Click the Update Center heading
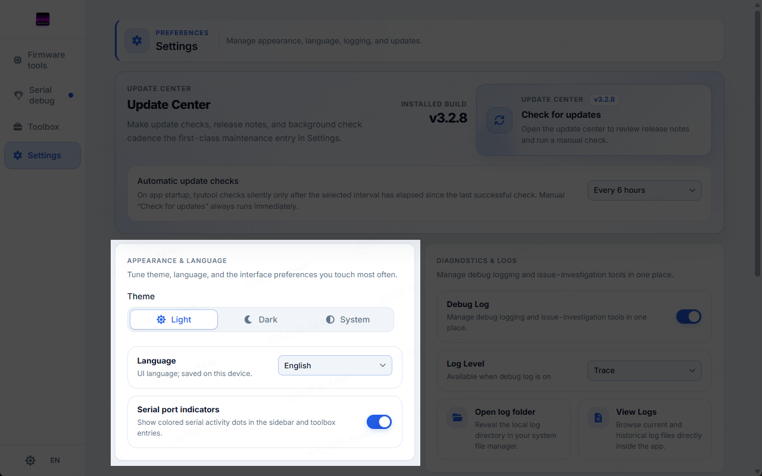The image size is (762, 476). 169,105
